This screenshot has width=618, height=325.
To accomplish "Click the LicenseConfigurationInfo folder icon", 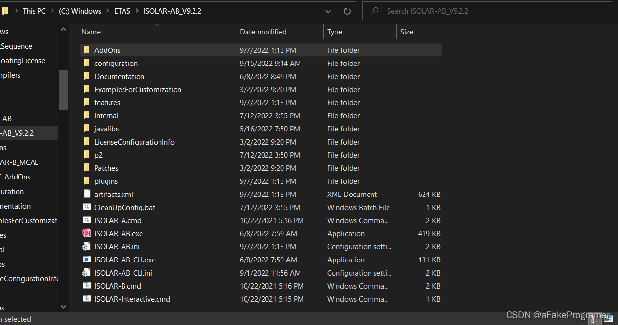I will pos(87,142).
